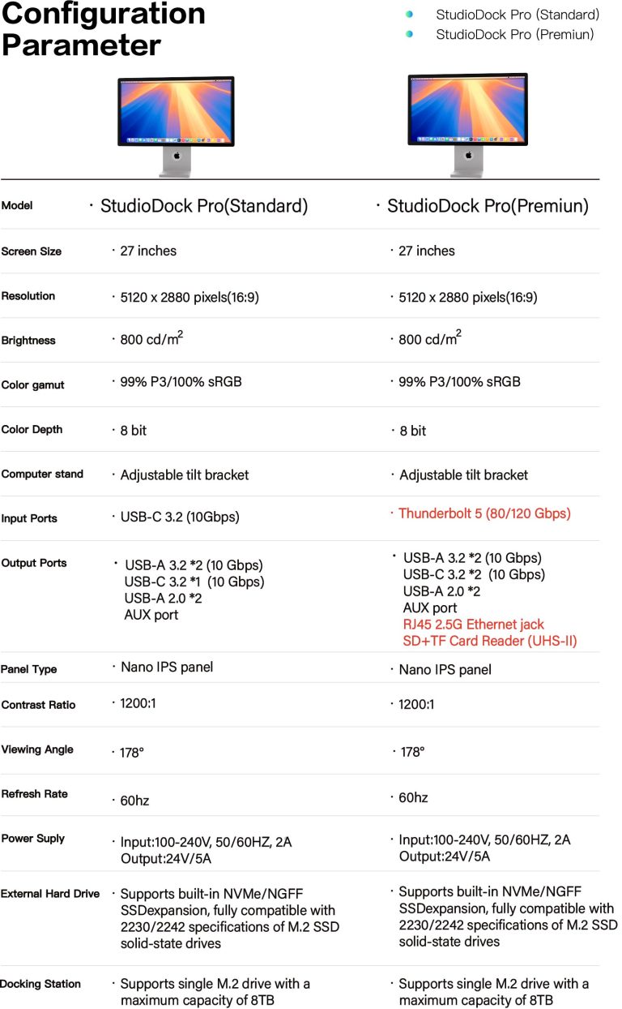Click the StudioDock Pro (Premiun) legend label
Screen dimensions: 622x1009
point(514,34)
